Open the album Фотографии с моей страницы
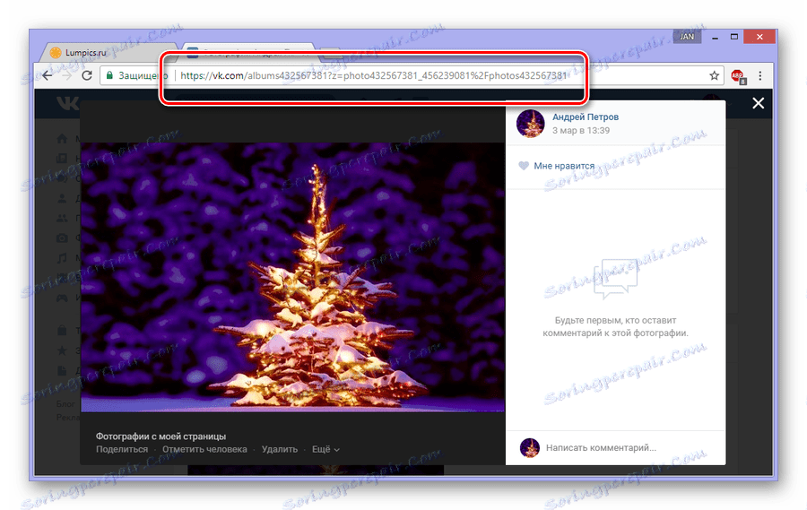The image size is (807, 510). (161, 437)
